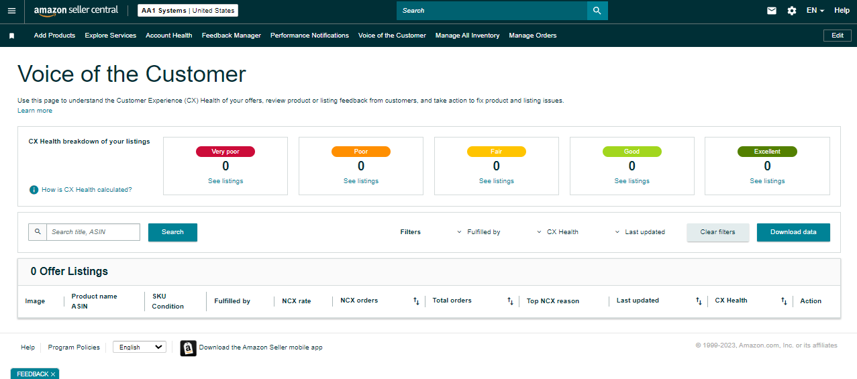Expand the Last updated filter
857x379 pixels.
(640, 232)
